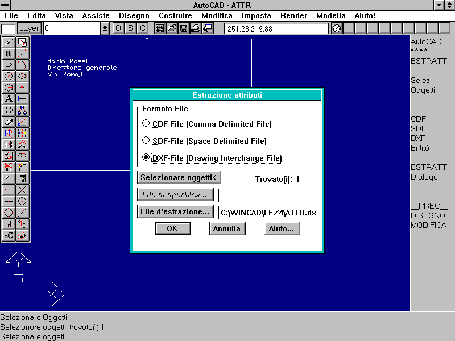Click the empty template file field
455x341 pixels.
268,196
